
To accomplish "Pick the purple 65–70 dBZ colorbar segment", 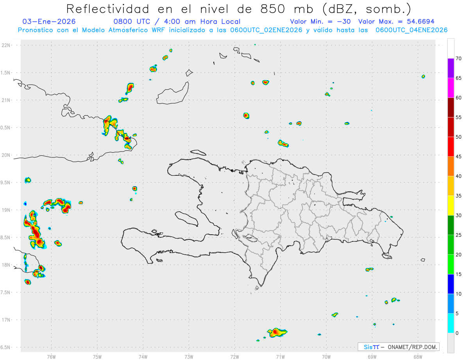I will (x=451, y=68).
